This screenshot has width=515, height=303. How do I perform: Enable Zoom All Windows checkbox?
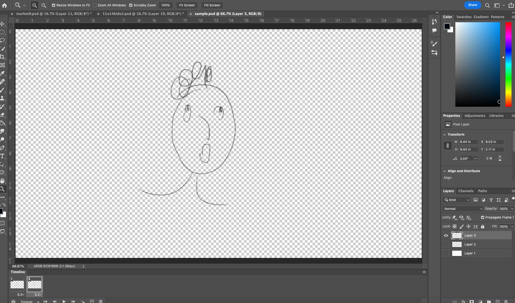(x=95, y=5)
